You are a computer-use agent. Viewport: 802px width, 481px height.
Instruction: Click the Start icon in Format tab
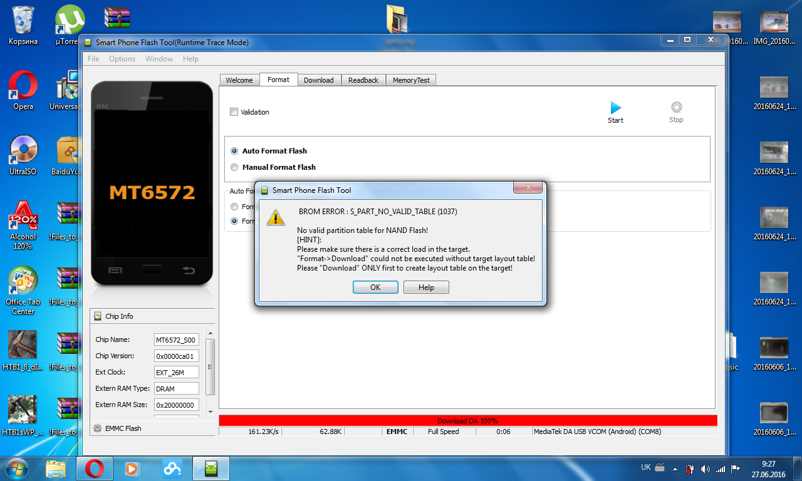tap(615, 107)
